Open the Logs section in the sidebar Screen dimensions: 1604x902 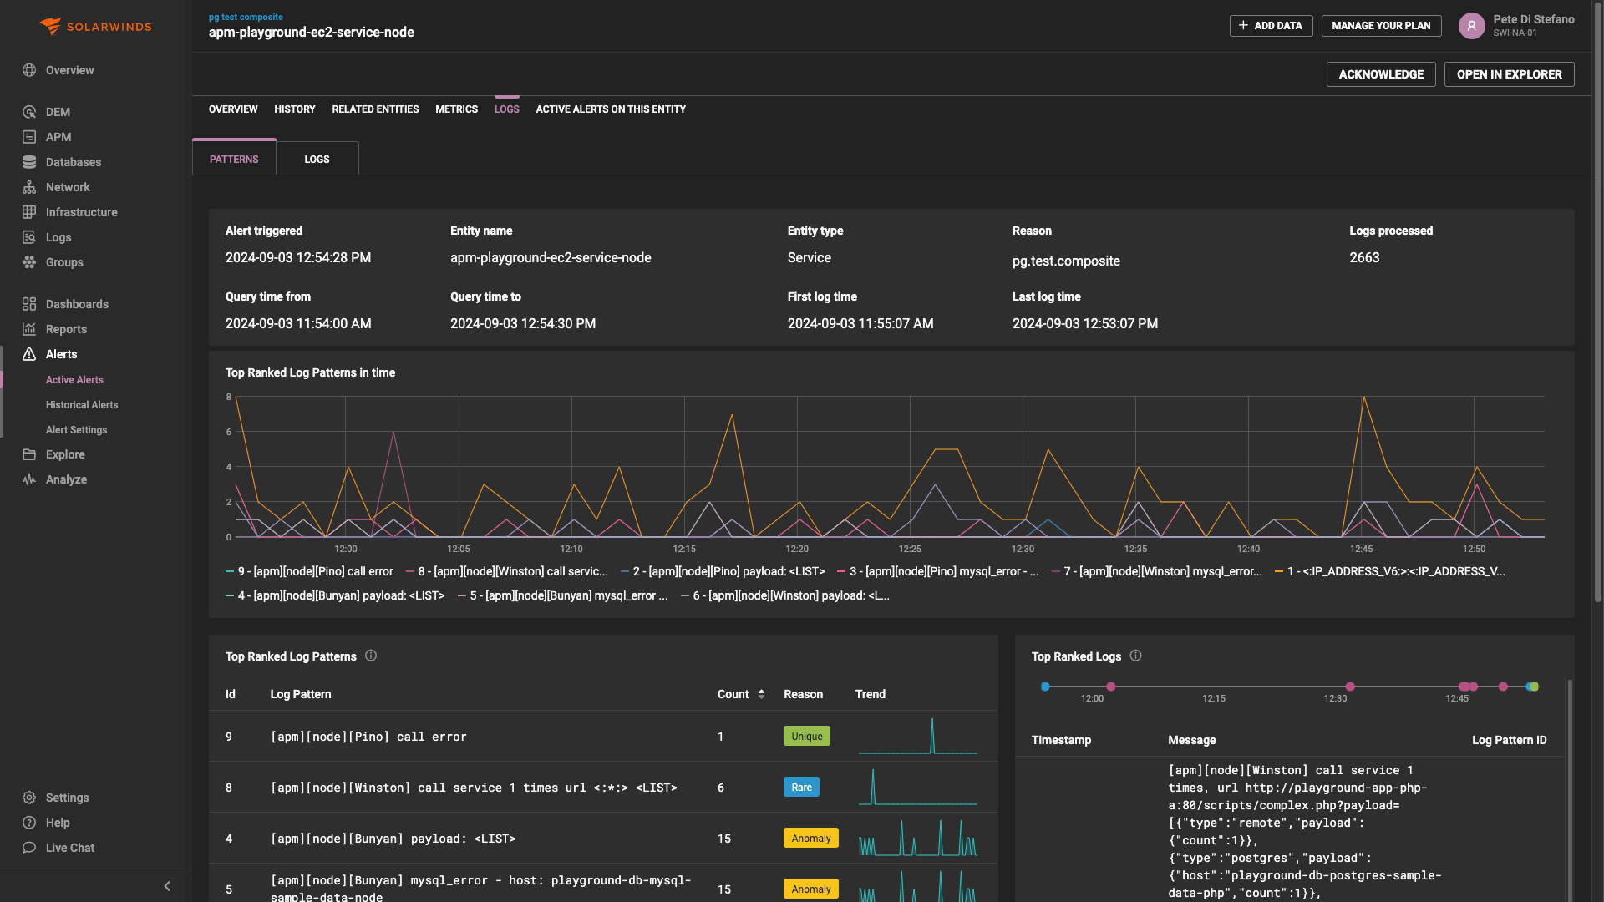58,237
